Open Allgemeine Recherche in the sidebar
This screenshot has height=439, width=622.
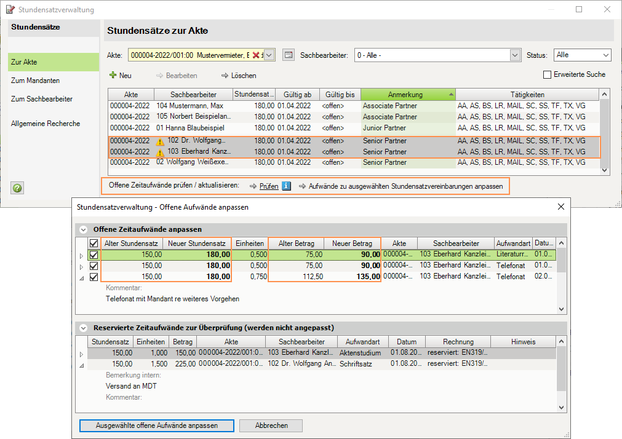tap(54, 124)
